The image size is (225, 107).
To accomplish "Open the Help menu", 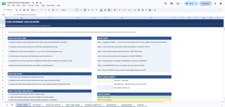I will (58, 5).
